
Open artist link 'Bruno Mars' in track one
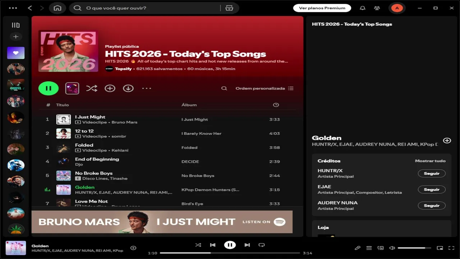coord(124,122)
